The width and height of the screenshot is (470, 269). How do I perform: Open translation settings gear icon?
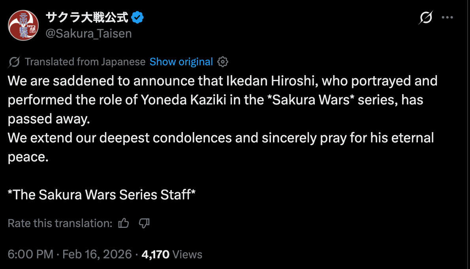click(223, 62)
